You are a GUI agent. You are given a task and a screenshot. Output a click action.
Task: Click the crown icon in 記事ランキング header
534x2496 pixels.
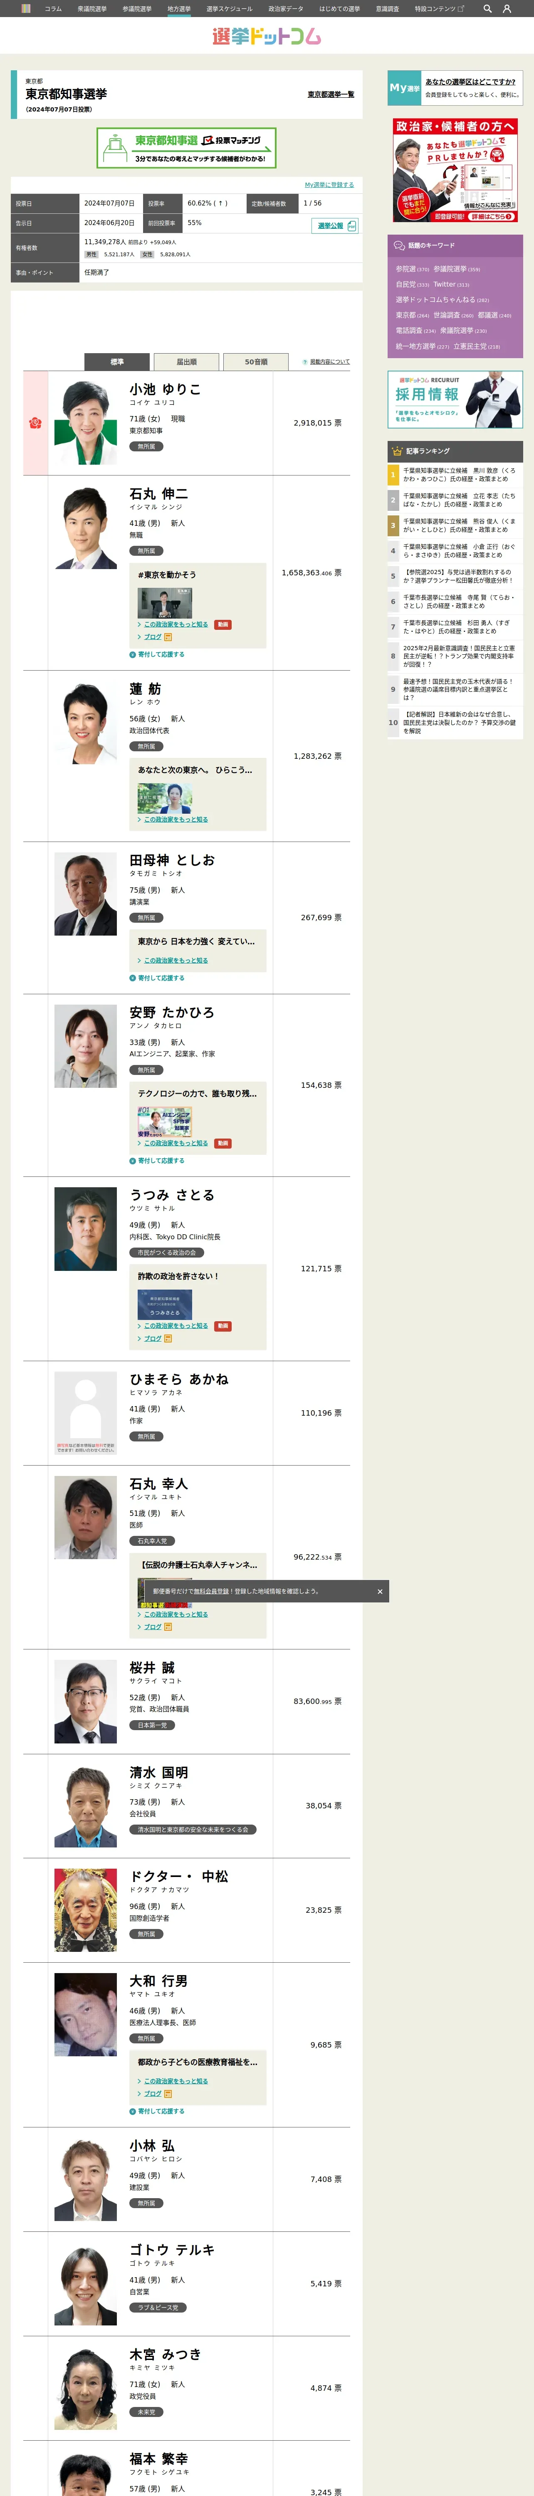tap(396, 451)
